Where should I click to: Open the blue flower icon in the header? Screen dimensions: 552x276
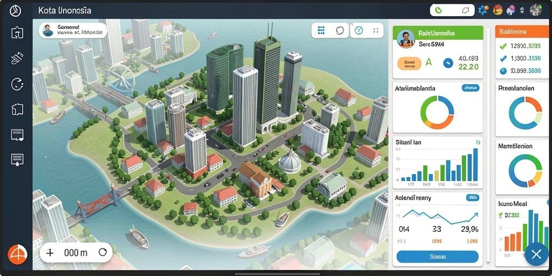coord(483,10)
